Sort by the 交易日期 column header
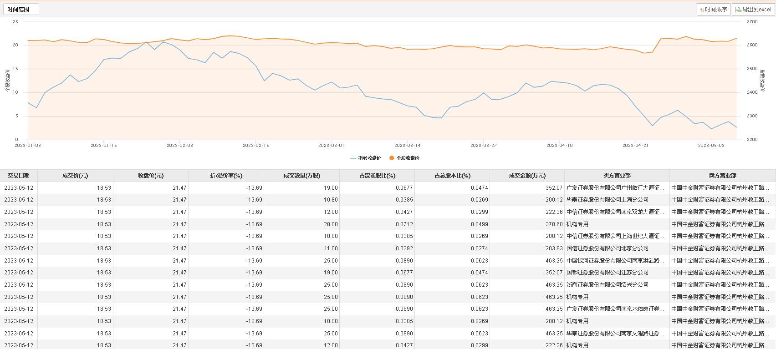The width and height of the screenshot is (776, 349). [19, 176]
